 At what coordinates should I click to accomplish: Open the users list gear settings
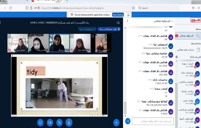click(x=176, y=57)
